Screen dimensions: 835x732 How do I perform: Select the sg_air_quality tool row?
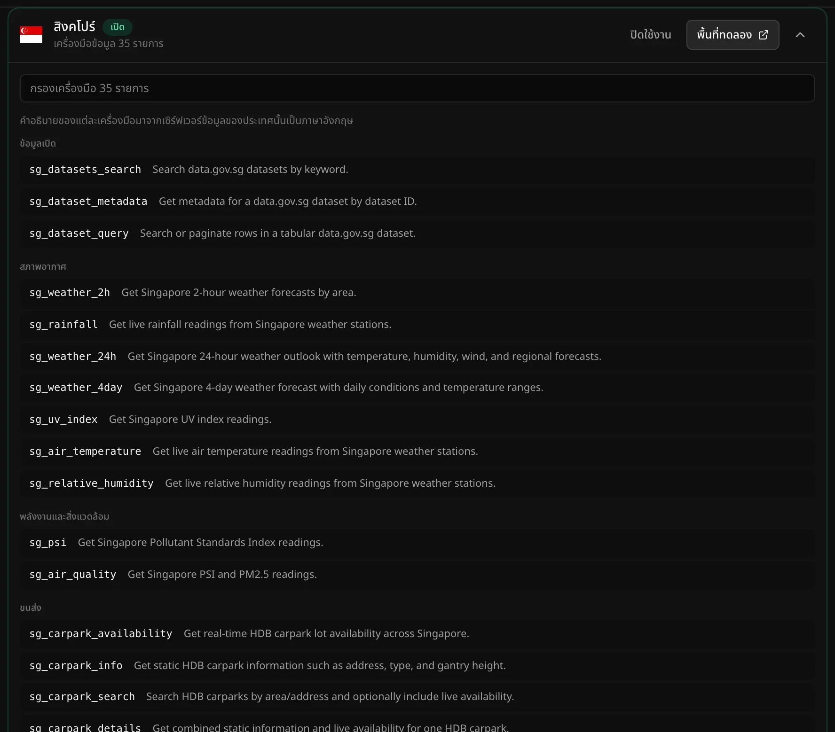[x=417, y=575]
